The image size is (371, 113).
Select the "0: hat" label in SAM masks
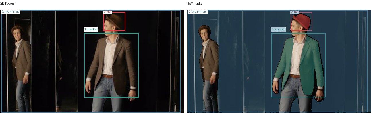[295, 12]
